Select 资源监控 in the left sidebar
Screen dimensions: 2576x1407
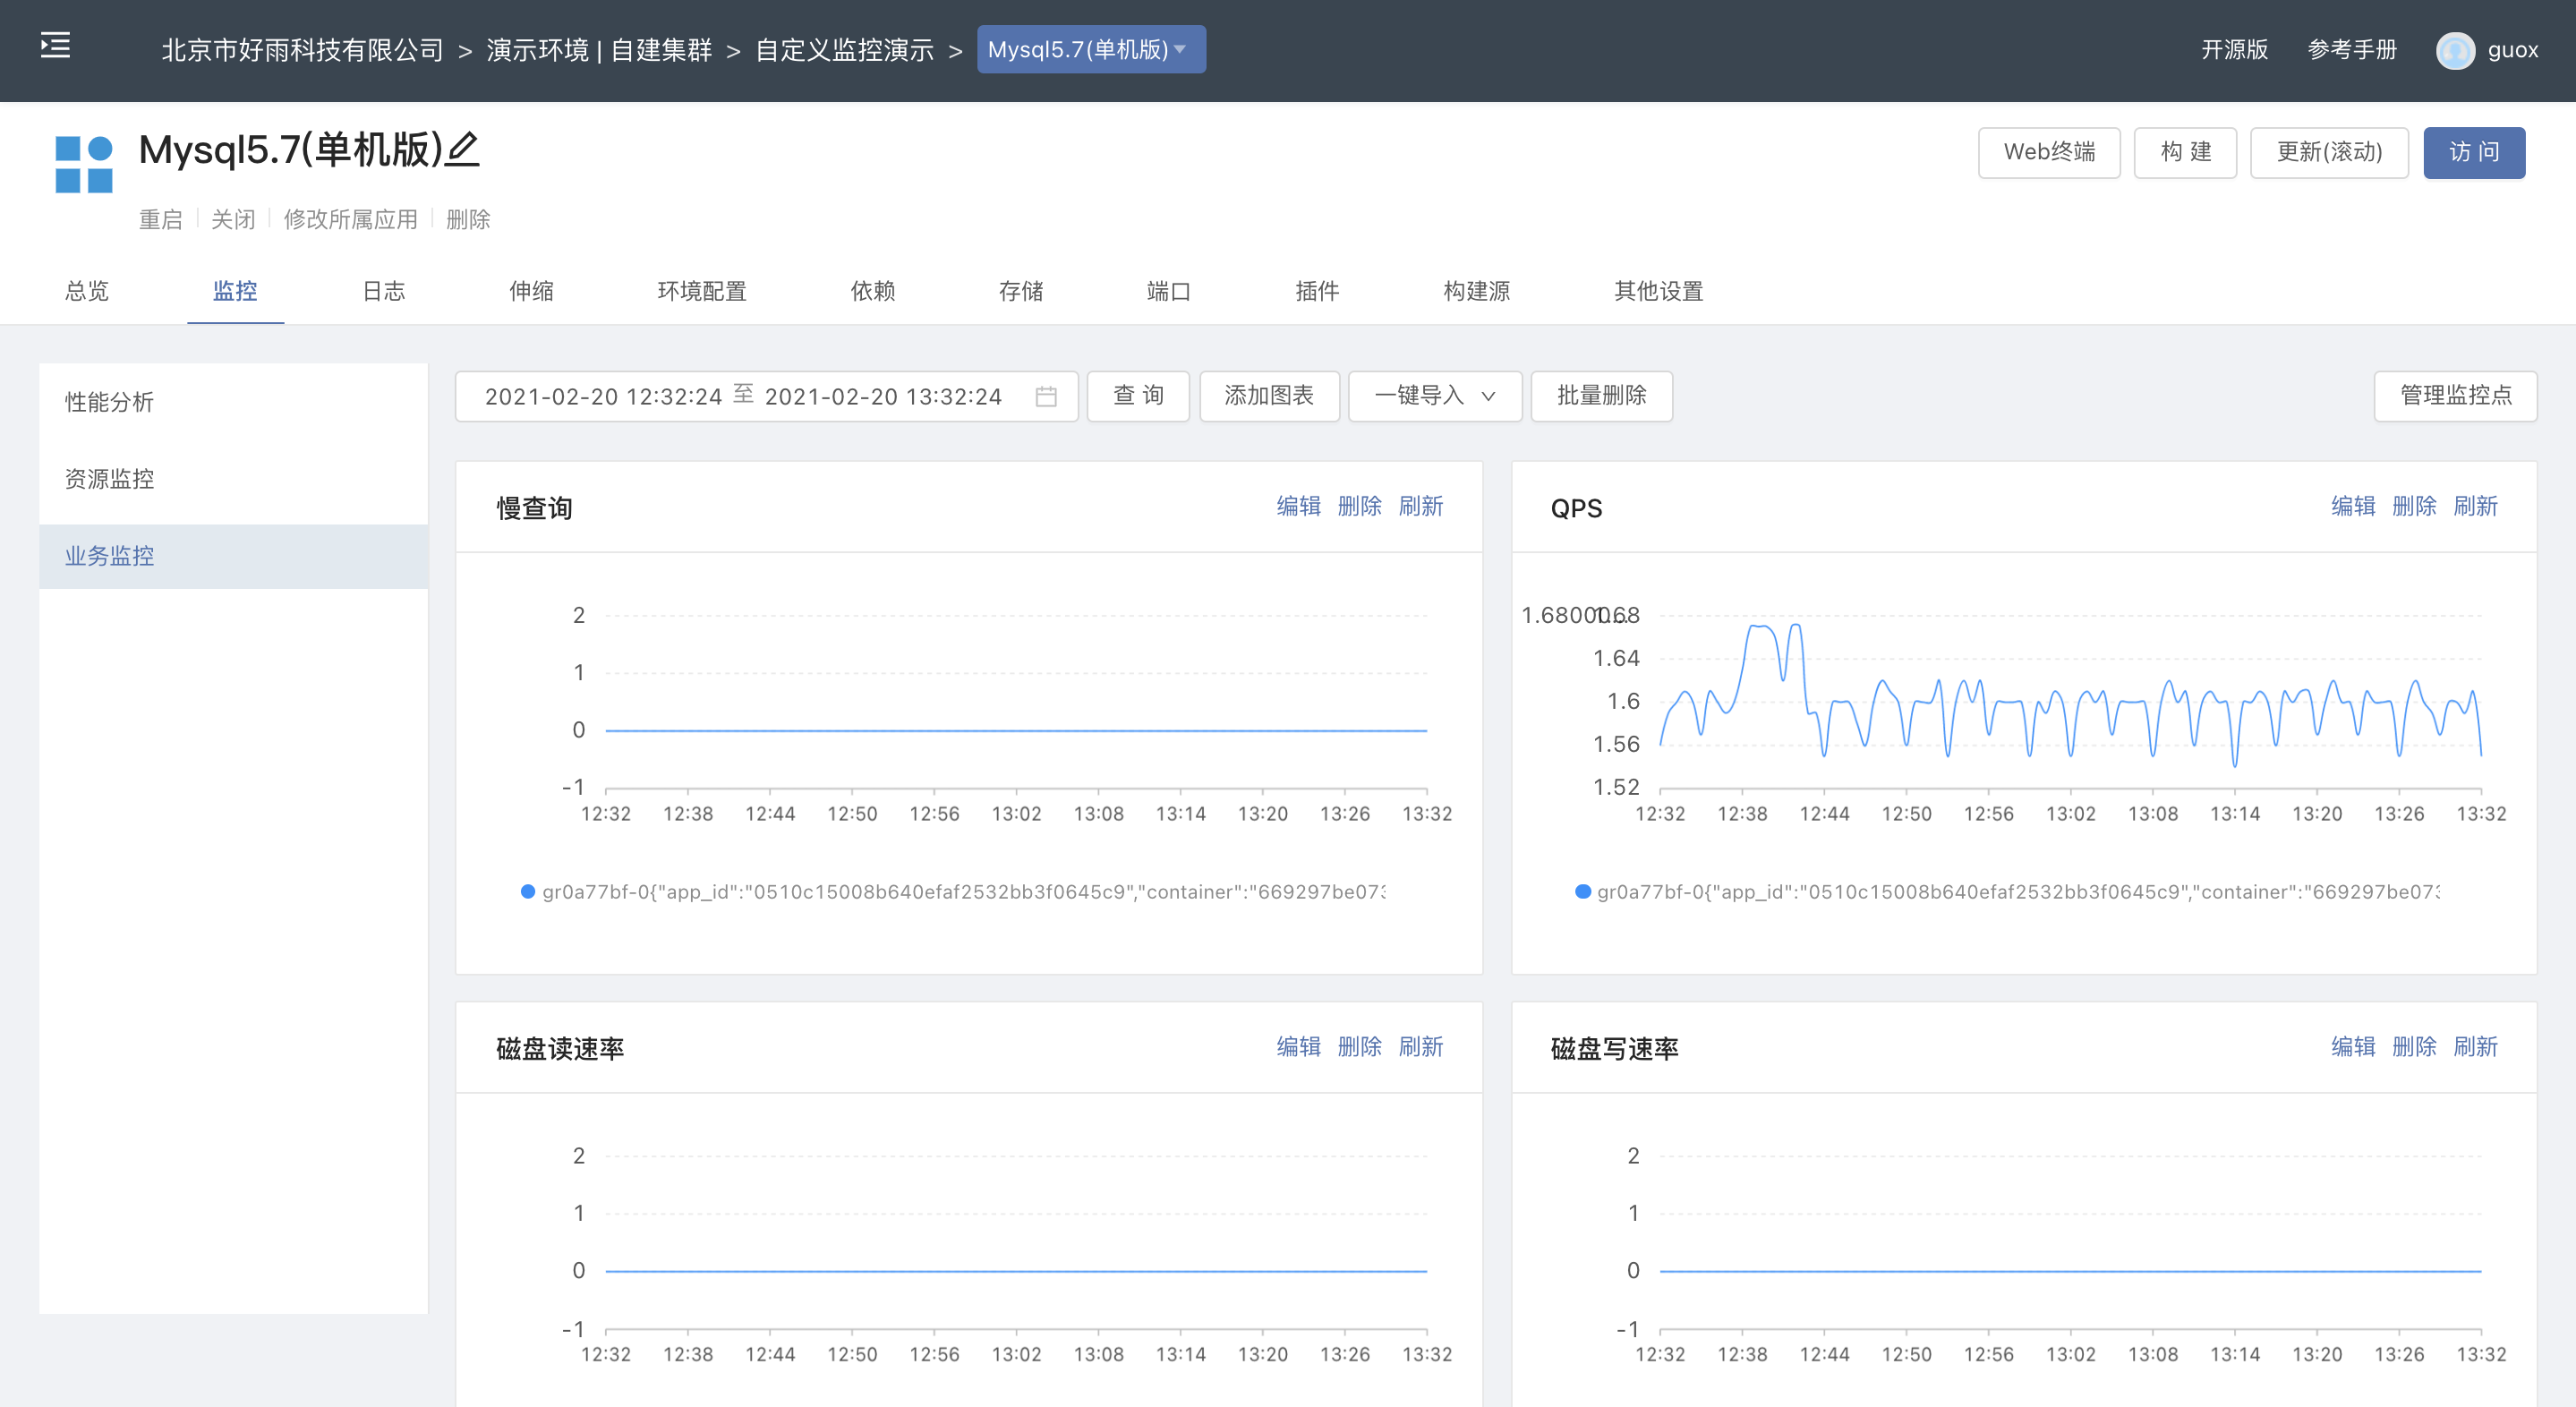[x=110, y=479]
